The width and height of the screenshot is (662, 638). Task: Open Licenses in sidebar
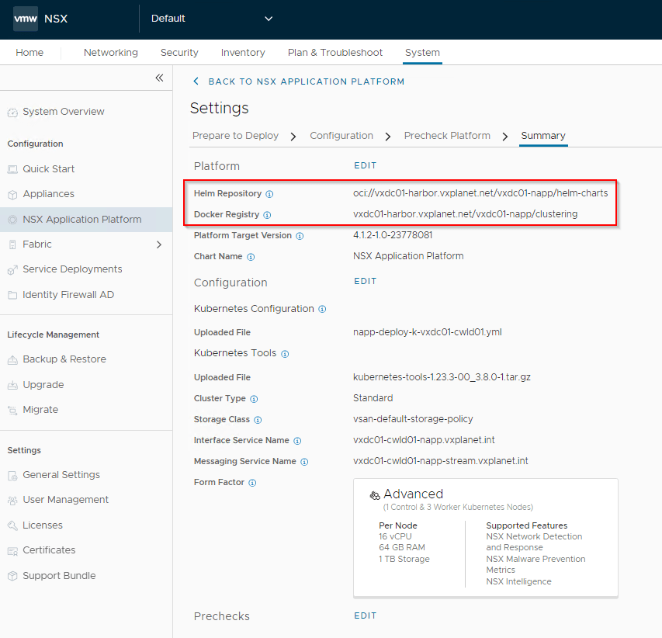coord(43,525)
